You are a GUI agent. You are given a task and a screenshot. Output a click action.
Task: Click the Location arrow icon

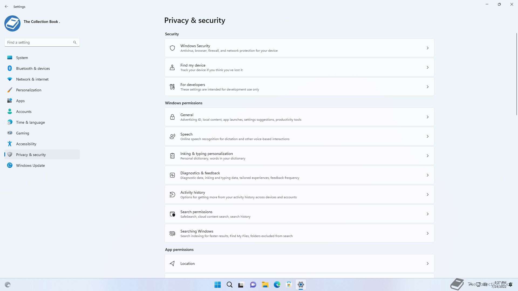coord(172,264)
